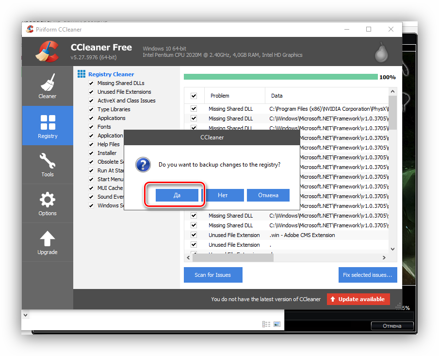Click the v5.27.5976 (64-bit) version text
Screen dimensions: 439x356
tap(94, 57)
